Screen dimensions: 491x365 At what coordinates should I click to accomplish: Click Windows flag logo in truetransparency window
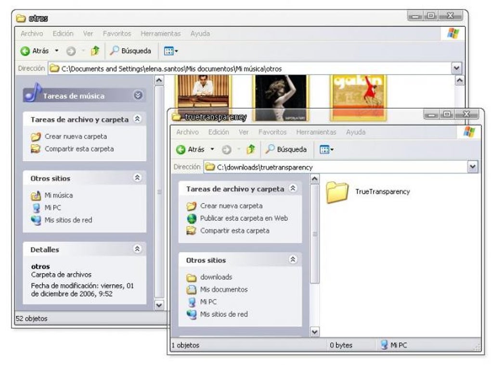tap(469, 132)
